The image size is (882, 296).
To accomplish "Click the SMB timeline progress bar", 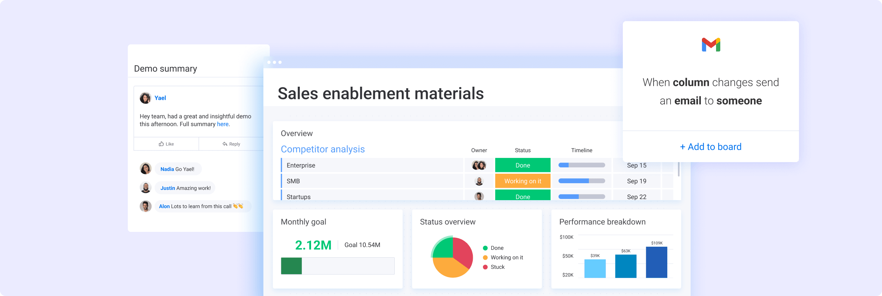I will [582, 181].
